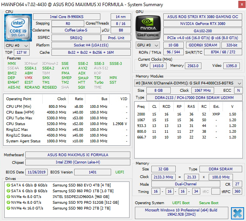Close the System Summary window with the red X
The image size is (246, 221).
coord(242,5)
